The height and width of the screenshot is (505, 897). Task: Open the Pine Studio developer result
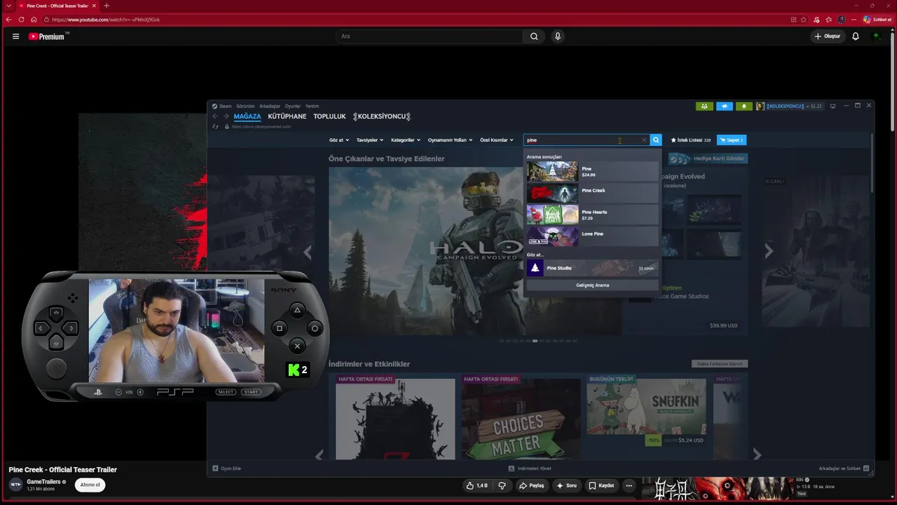point(592,268)
